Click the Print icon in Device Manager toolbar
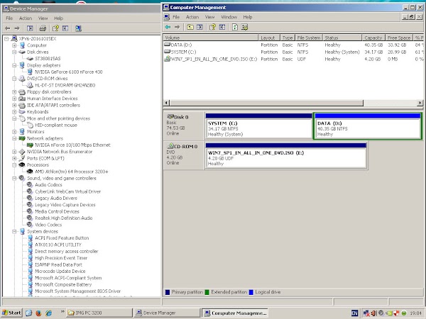 click(44, 27)
